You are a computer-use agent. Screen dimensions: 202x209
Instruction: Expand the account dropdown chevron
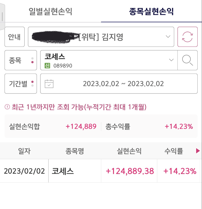tap(168, 37)
